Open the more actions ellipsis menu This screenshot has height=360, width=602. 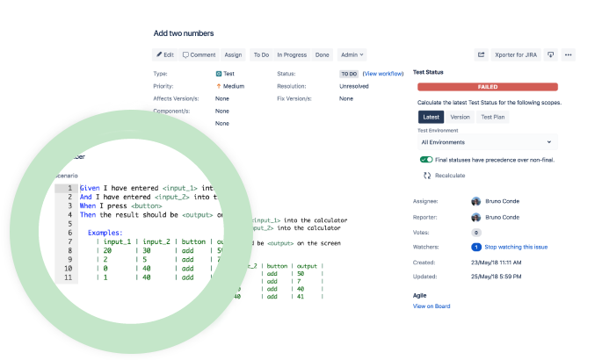pyautogui.click(x=569, y=54)
